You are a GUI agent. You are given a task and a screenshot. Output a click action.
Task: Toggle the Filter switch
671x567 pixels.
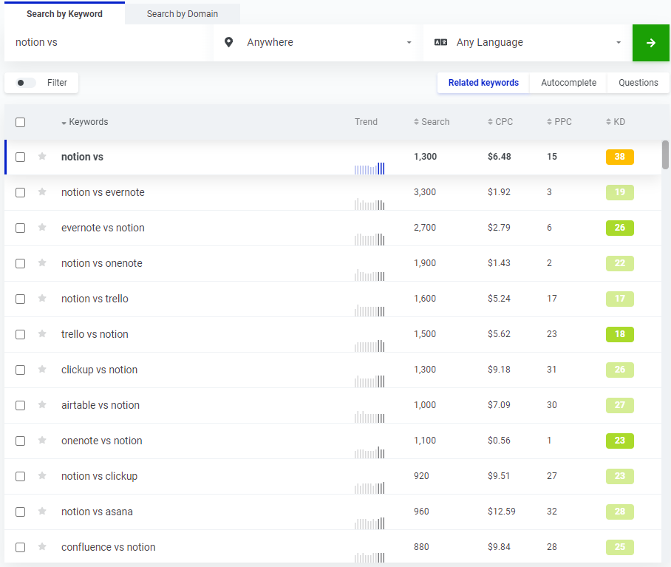[x=26, y=83]
